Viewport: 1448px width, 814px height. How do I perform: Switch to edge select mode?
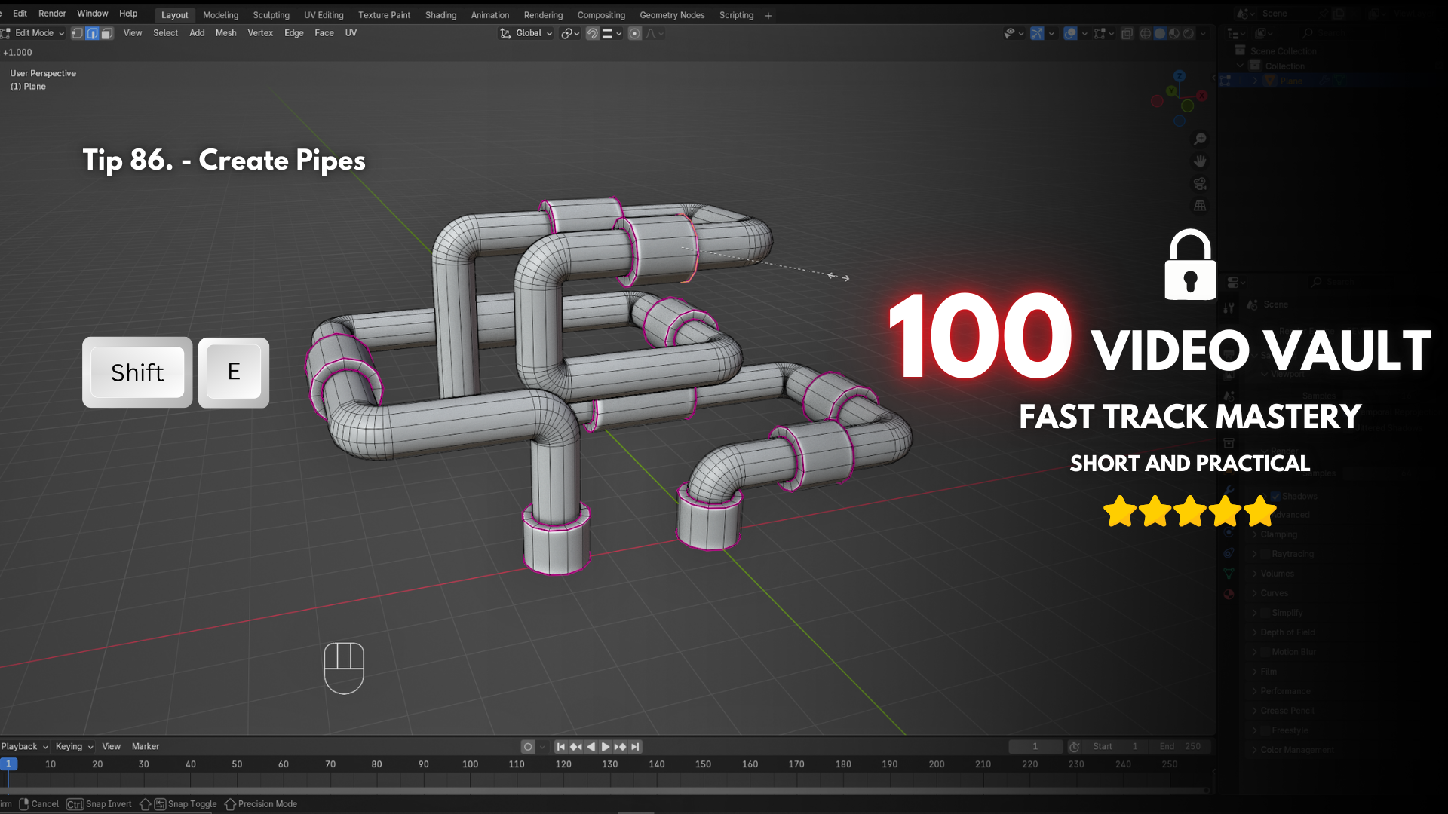92,33
